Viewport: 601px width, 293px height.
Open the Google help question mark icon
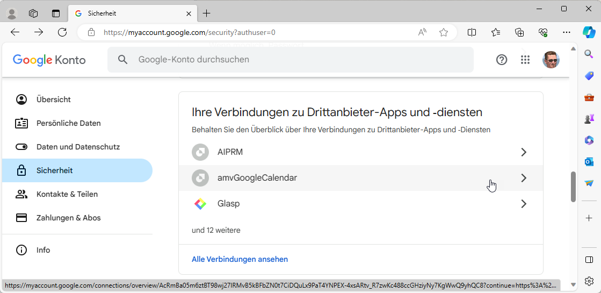[501, 60]
